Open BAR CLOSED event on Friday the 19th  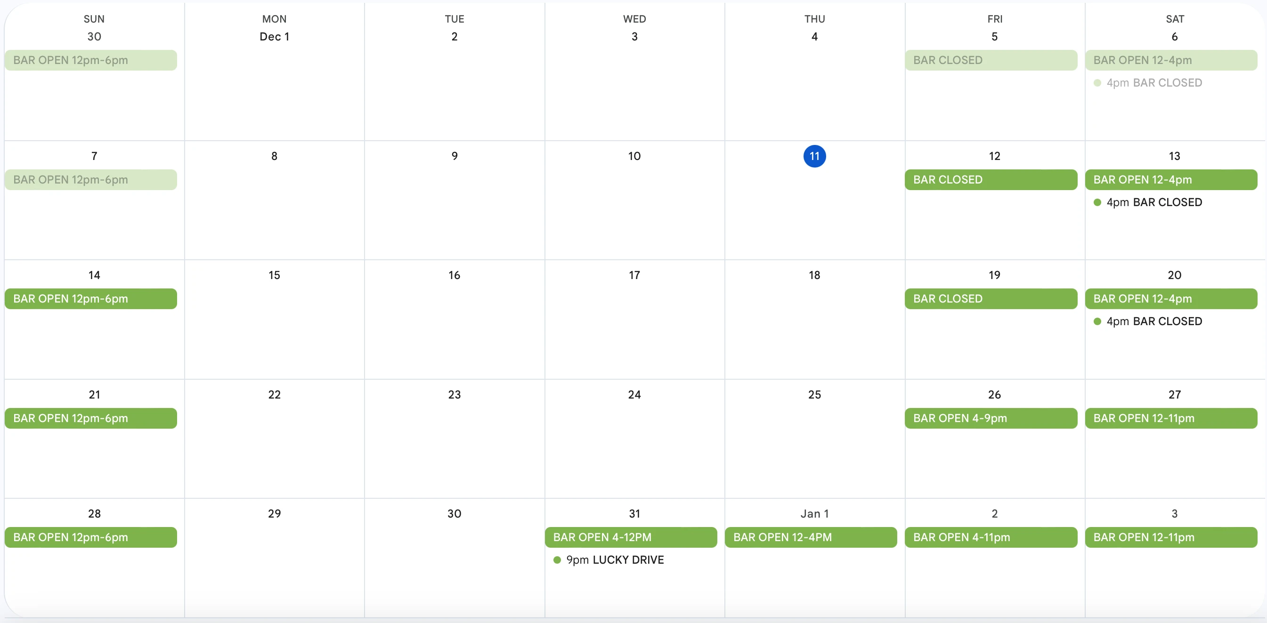click(x=991, y=299)
